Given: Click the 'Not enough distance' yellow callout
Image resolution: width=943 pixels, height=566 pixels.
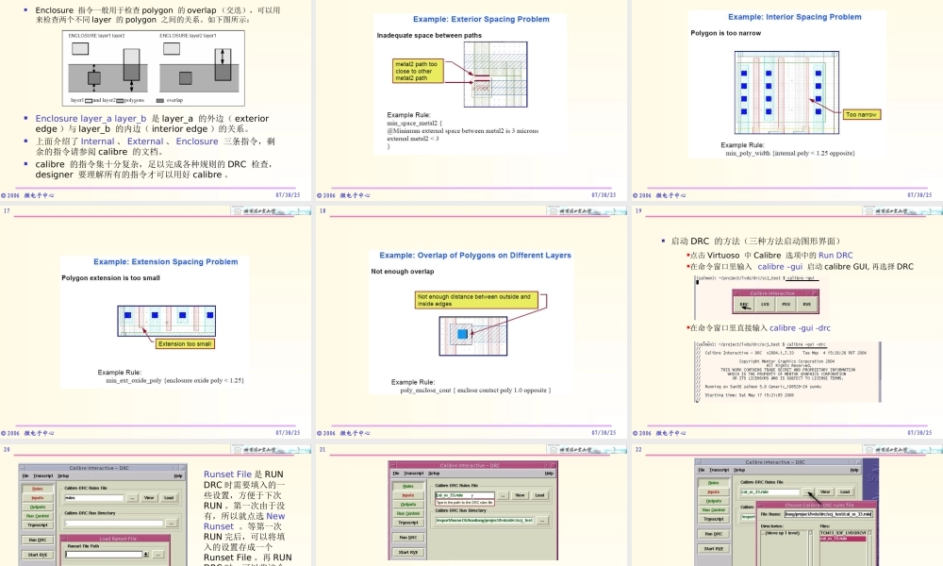Looking at the screenshot, I should coord(475,300).
